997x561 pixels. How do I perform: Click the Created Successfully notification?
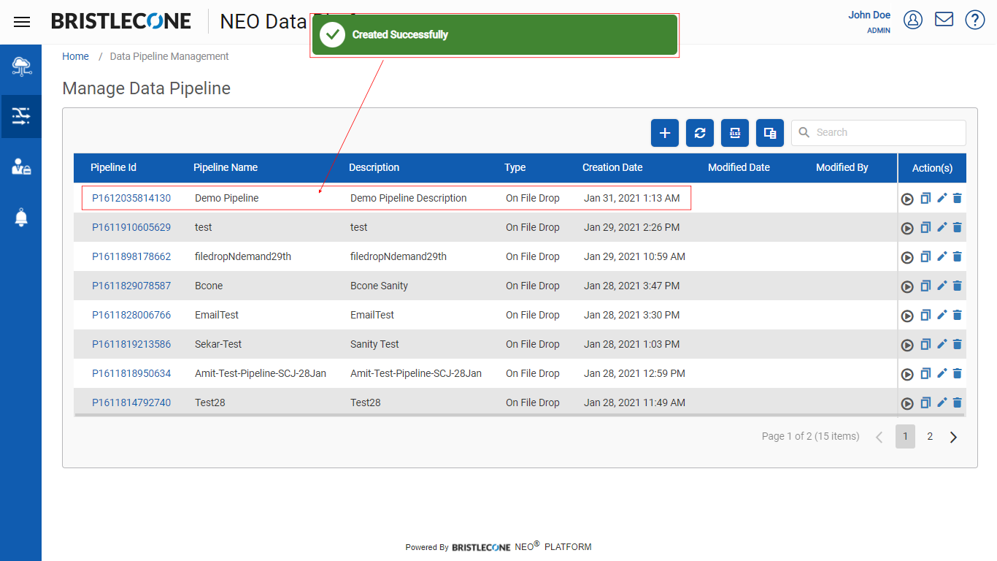495,34
